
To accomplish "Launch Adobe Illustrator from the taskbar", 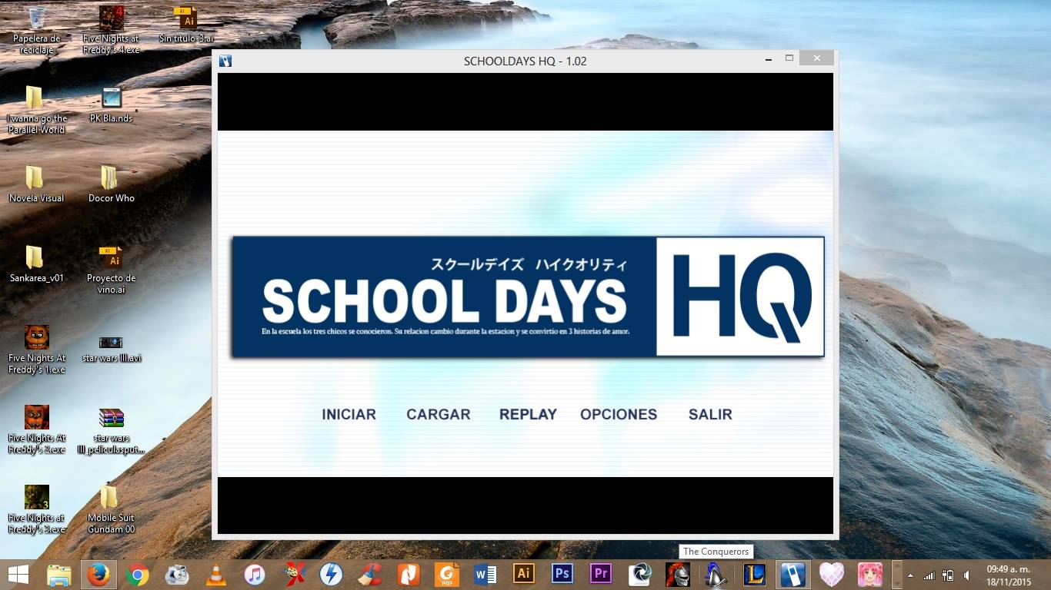I will (524, 575).
